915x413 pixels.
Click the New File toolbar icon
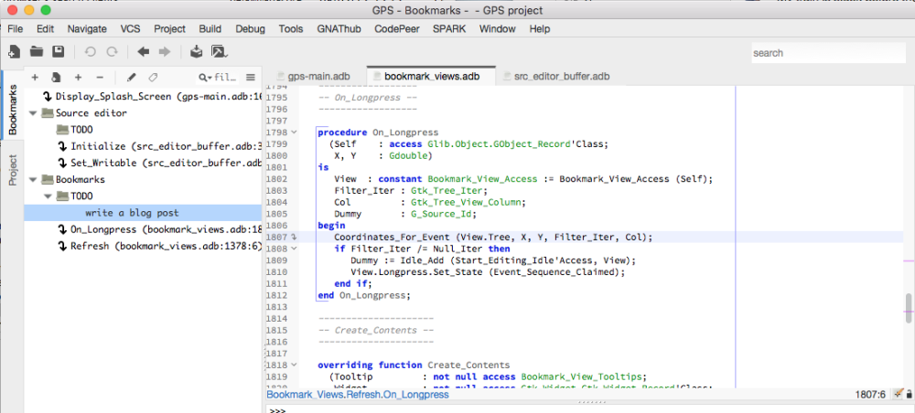point(15,52)
